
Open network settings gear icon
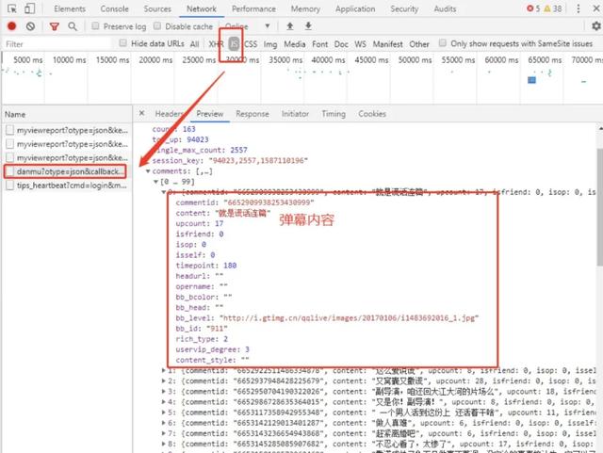[x=596, y=26]
